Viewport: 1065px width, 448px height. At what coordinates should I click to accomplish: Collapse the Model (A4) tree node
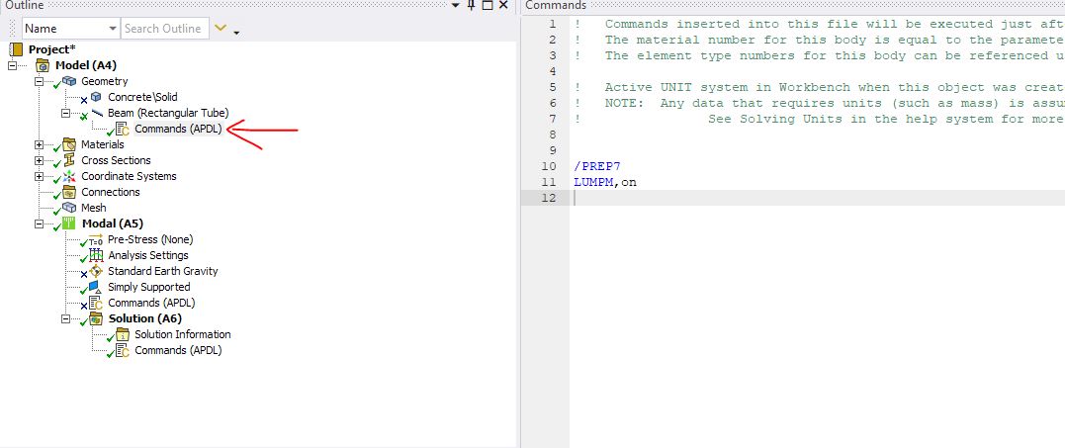[x=12, y=66]
